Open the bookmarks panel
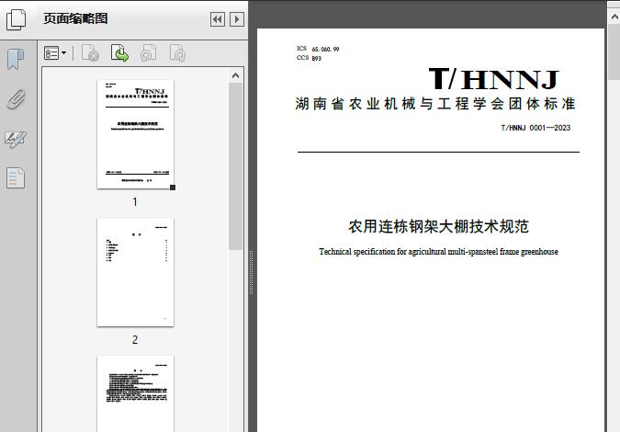 pyautogui.click(x=16, y=60)
